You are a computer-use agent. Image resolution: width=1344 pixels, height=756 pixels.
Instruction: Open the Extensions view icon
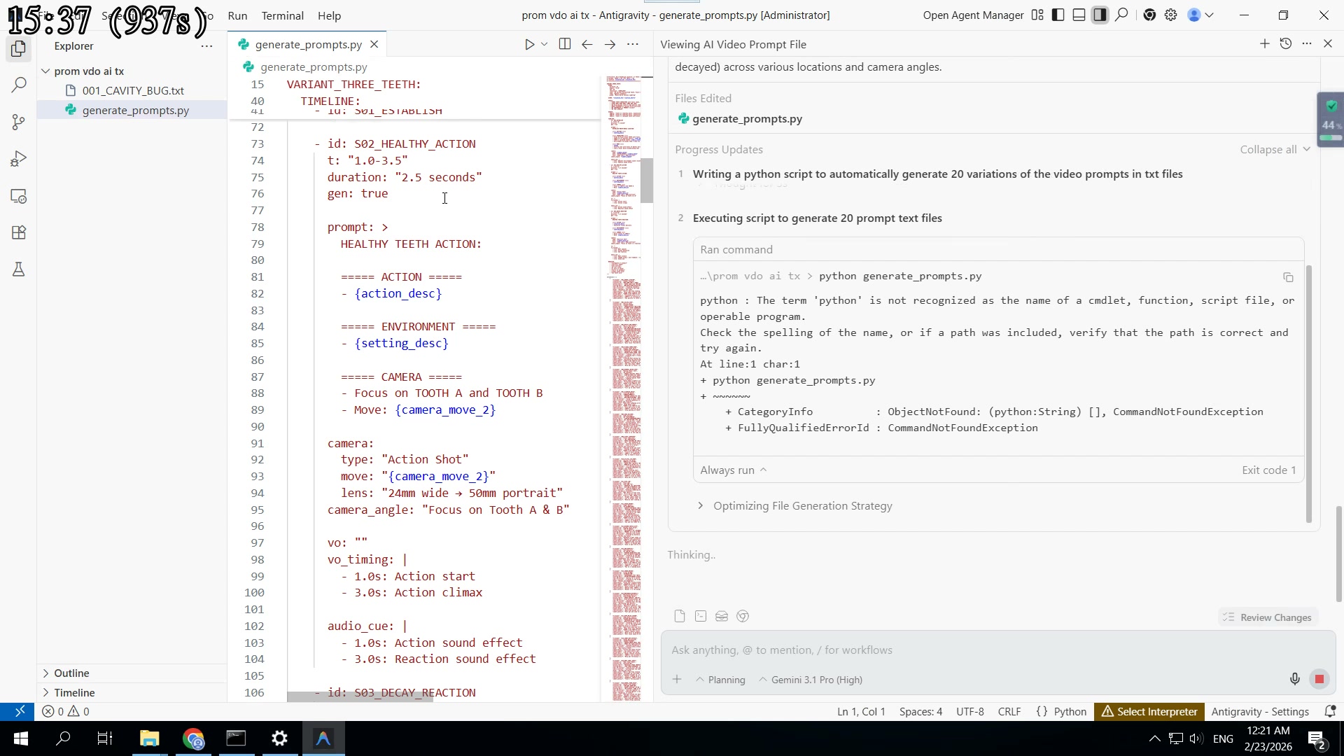[x=19, y=232]
